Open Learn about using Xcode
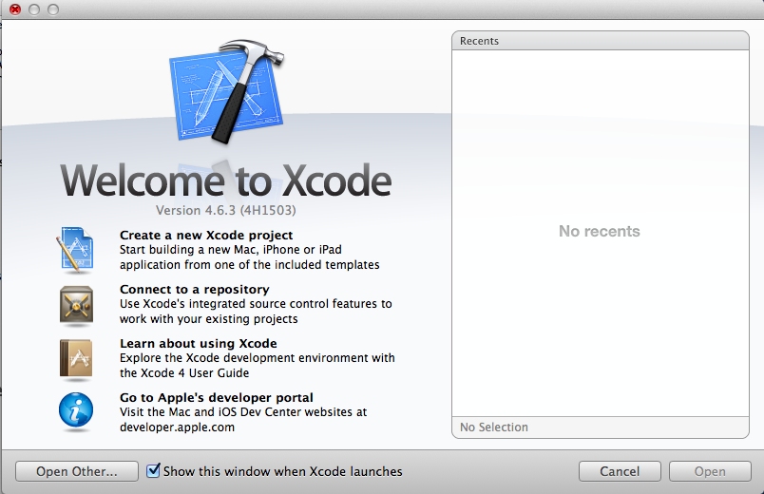The height and width of the screenshot is (494, 764). click(199, 344)
